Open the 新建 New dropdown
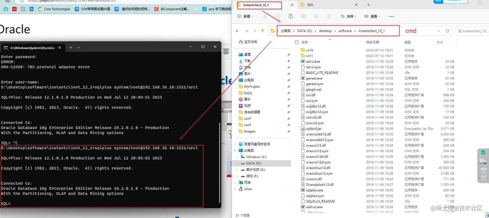The image size is (489, 218). click(x=245, y=16)
